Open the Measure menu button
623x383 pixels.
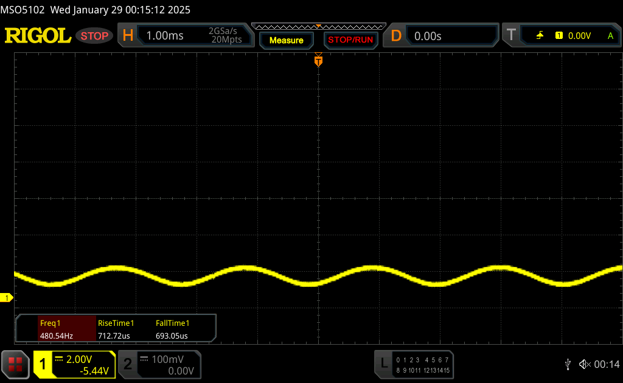(x=286, y=40)
